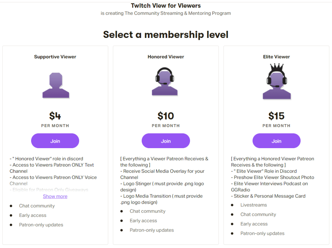332x248 pixels.
Task: Click the $10 per month price
Action: pos(166,116)
